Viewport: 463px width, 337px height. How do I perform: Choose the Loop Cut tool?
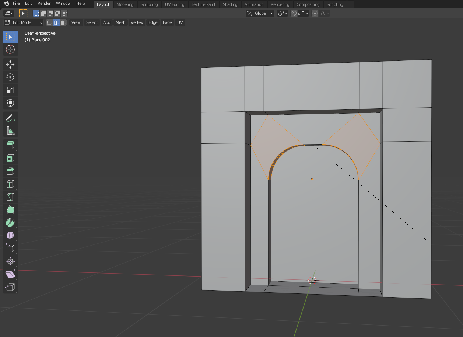10,184
